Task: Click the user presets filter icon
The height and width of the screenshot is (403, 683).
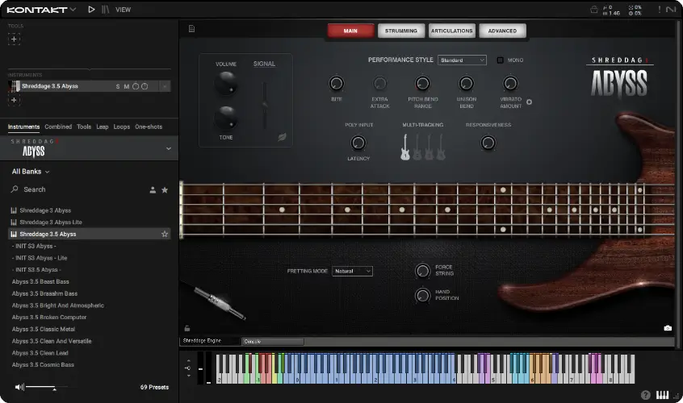Action: click(152, 189)
